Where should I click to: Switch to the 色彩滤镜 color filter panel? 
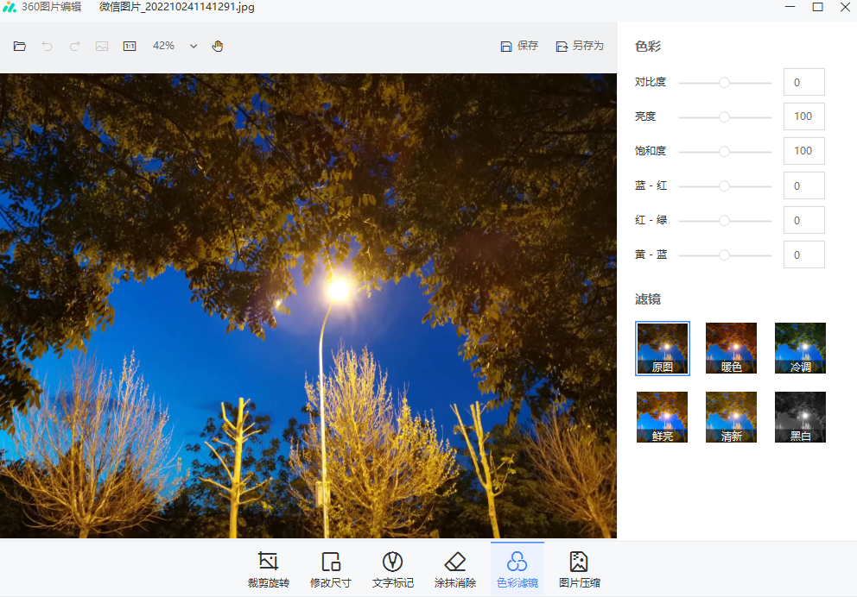click(x=517, y=568)
